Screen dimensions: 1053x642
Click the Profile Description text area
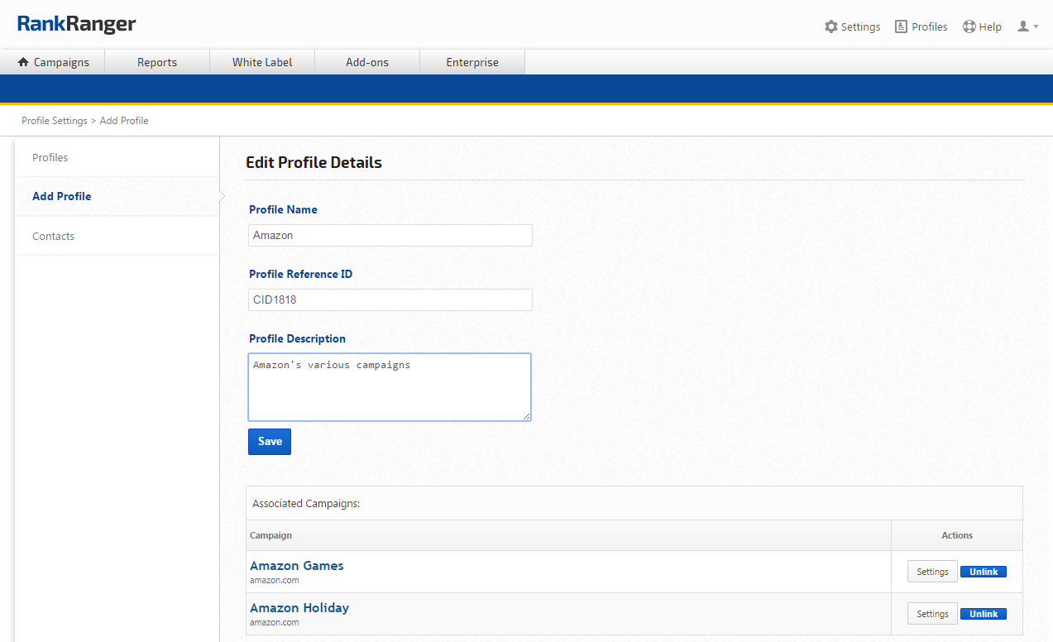tap(390, 387)
